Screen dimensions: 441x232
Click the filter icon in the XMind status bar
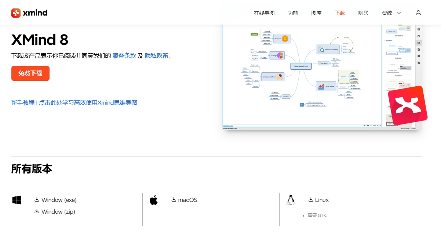365,125
